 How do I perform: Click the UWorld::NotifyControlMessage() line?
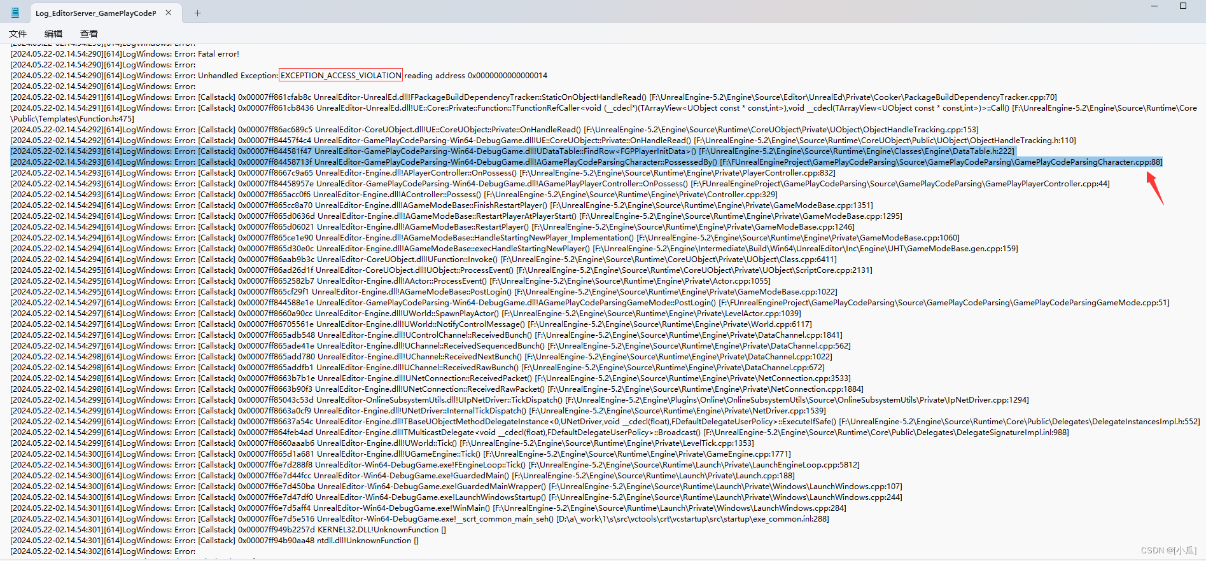(x=411, y=324)
